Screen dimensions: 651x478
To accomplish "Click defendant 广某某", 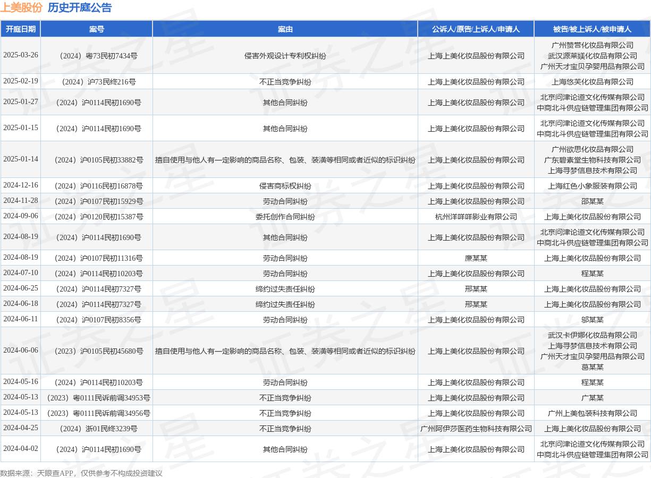I will click(593, 398).
